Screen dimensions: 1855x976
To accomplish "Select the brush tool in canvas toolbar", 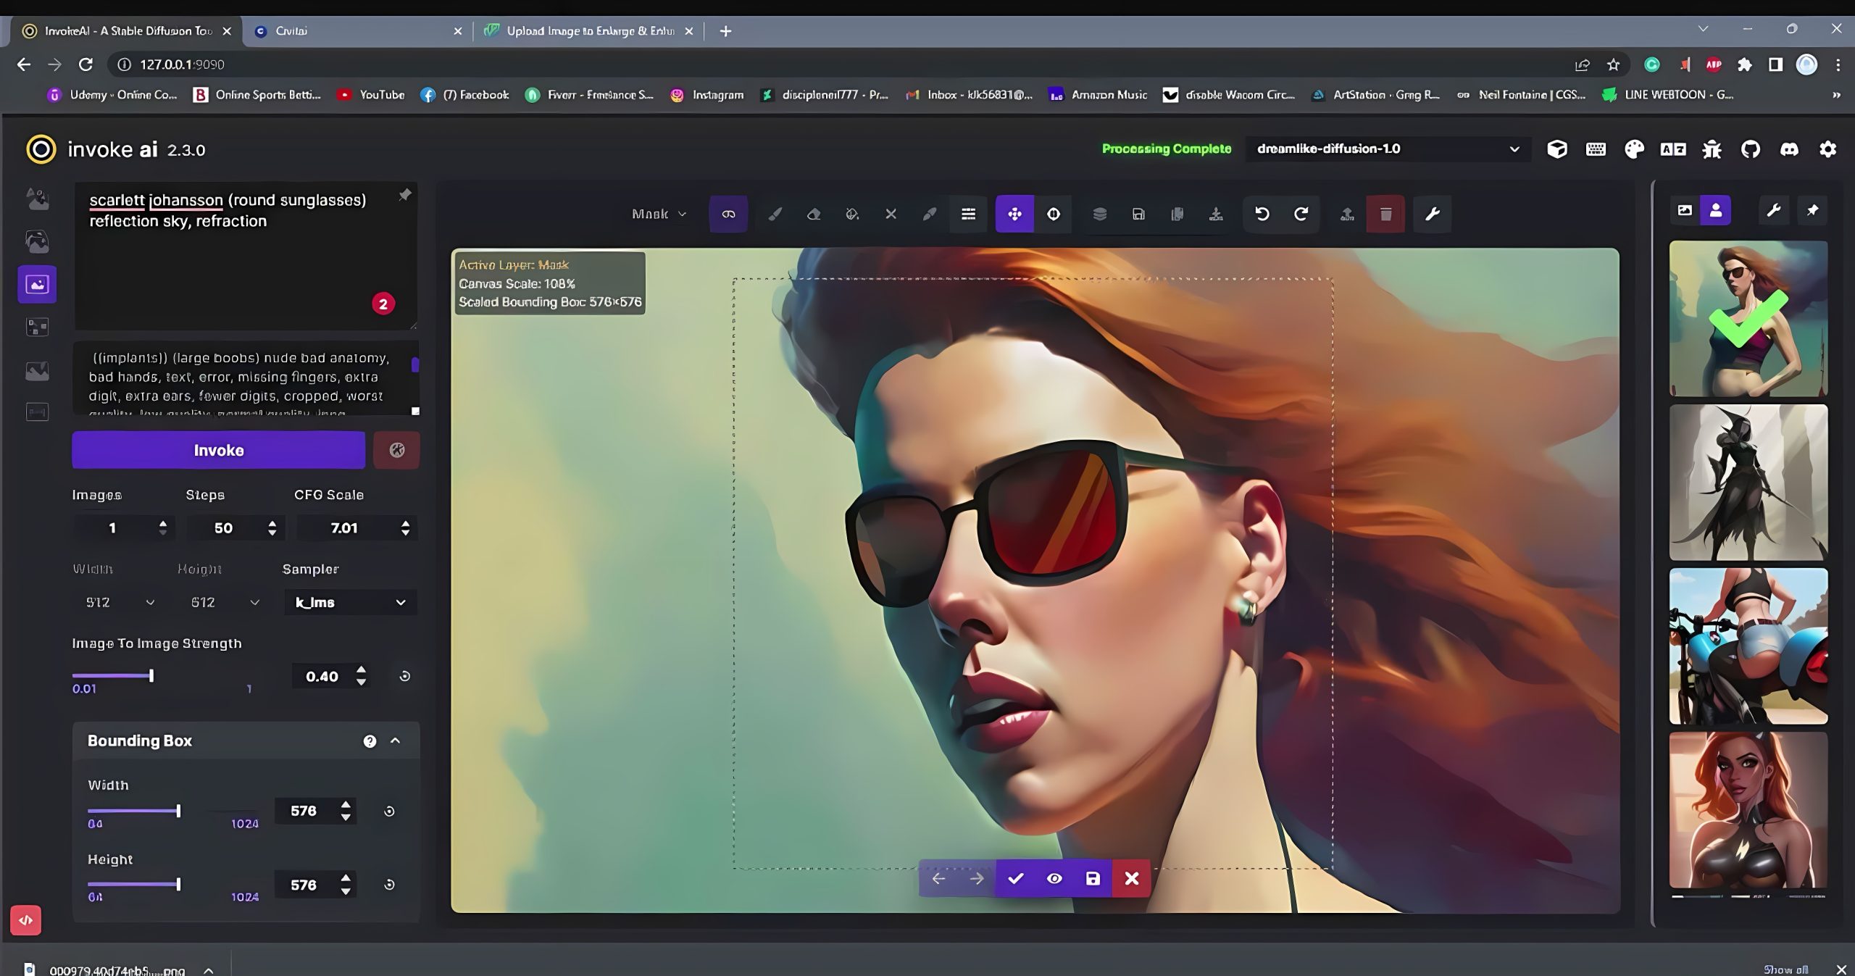I will tap(775, 214).
